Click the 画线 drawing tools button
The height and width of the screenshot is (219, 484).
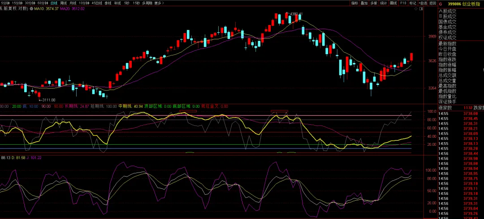393,3
